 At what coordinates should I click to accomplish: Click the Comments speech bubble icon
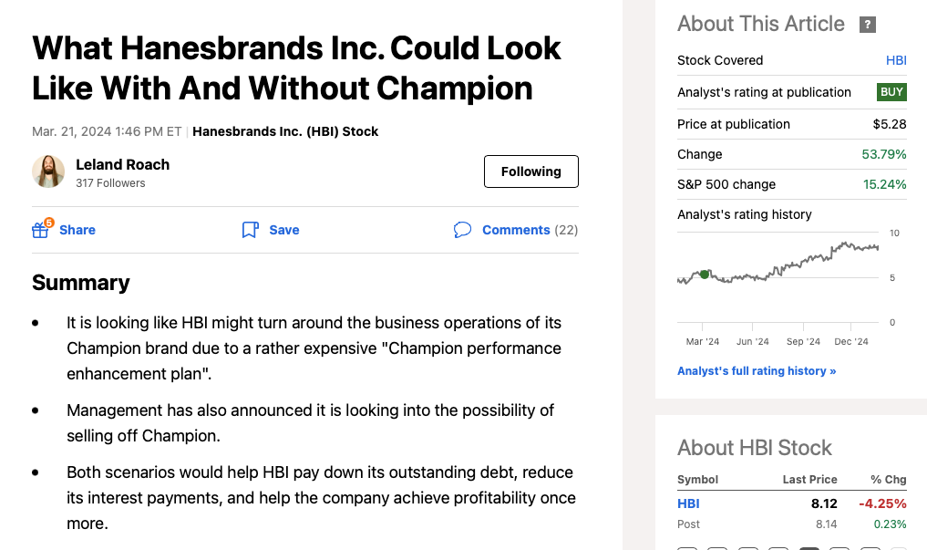point(462,230)
